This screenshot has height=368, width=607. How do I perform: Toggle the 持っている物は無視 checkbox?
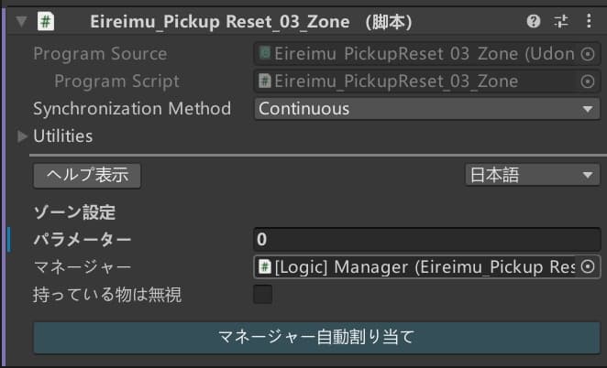[263, 295]
